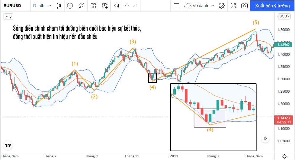Create an alert with alarm icon
The height and width of the screenshot is (160, 295).
105,6
